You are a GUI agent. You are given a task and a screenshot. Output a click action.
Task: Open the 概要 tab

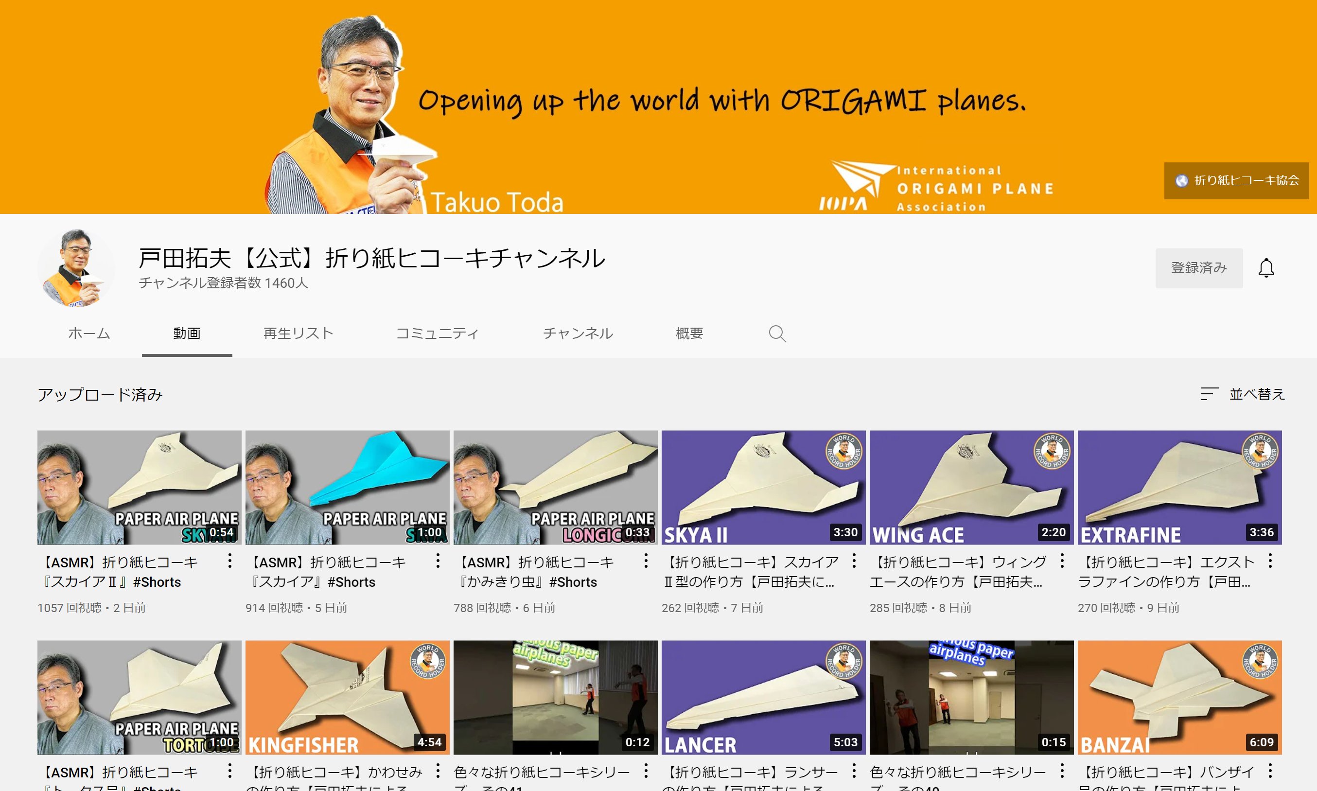pyautogui.click(x=689, y=334)
